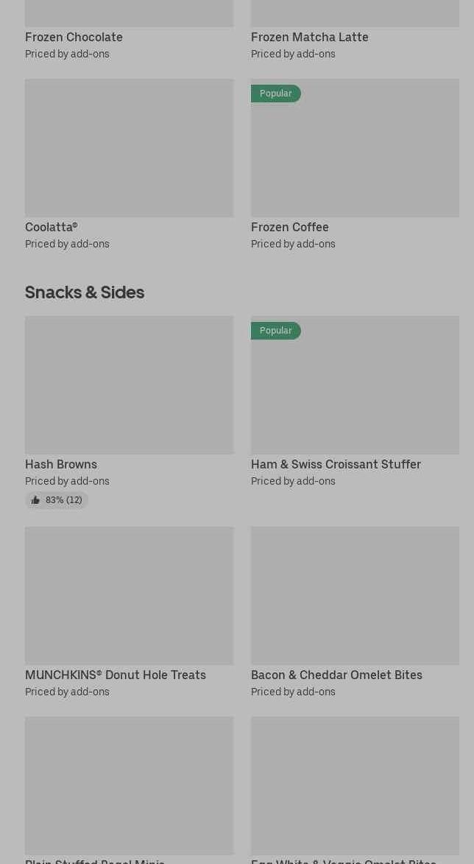Open the Frozen Chocolate item title
474x864 pixels.
pyautogui.click(x=74, y=37)
